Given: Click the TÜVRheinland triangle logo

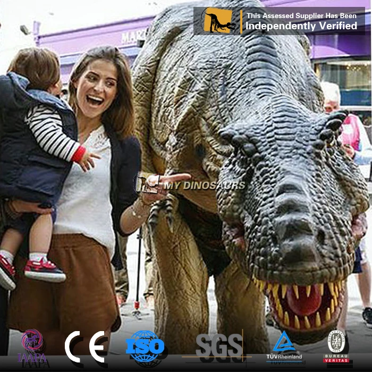Looking at the screenshot, I should pos(284,345).
